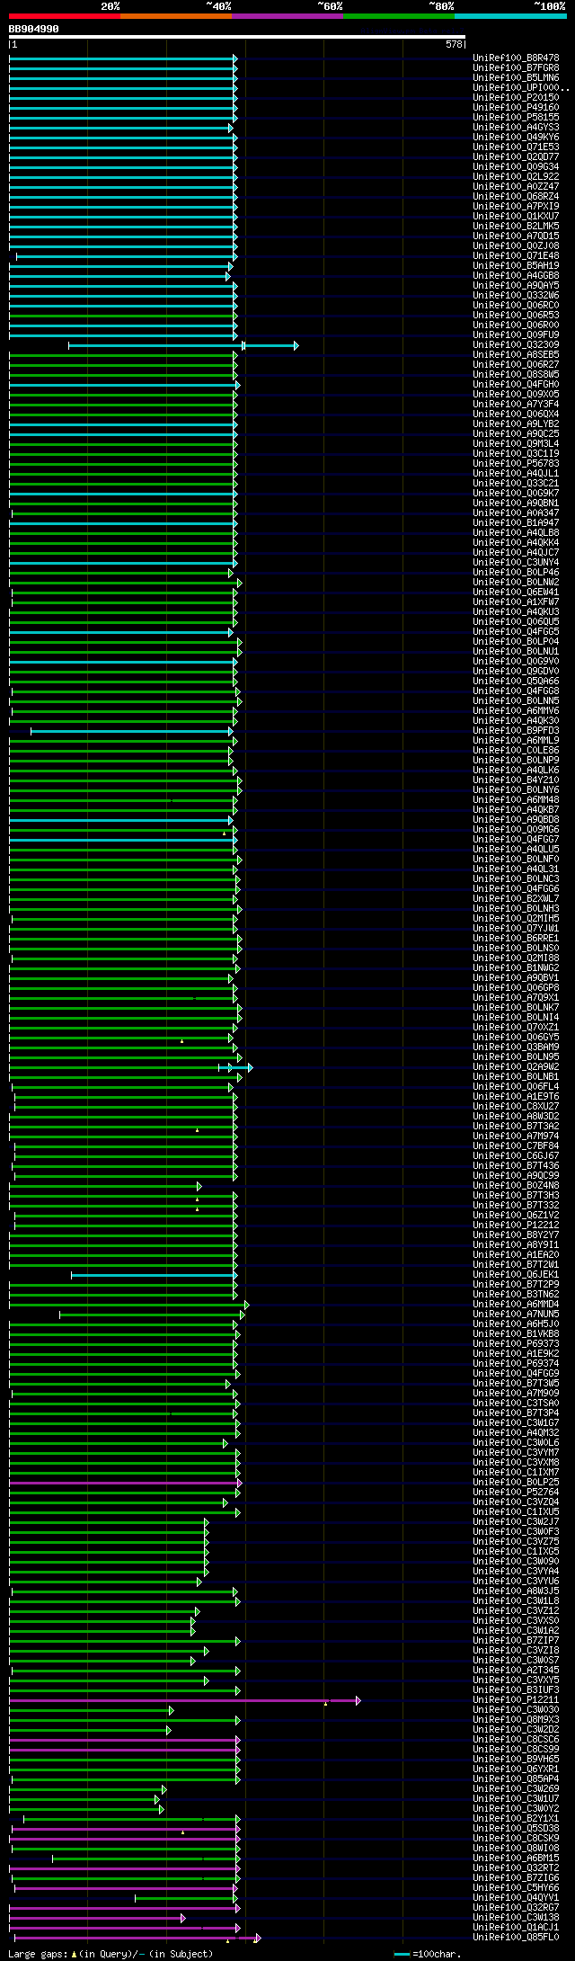Click label UniRef100_A7NUN5
This screenshot has width=575, height=1961.
[516, 1314]
